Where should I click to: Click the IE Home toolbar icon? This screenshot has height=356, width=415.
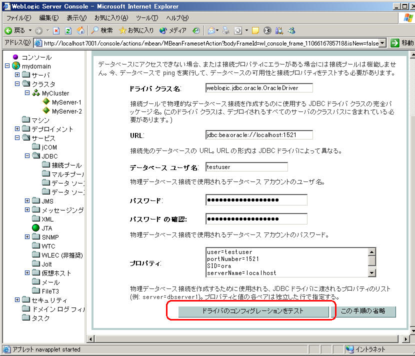pos(80,30)
